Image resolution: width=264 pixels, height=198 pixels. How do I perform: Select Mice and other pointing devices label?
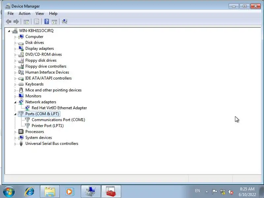[53, 90]
